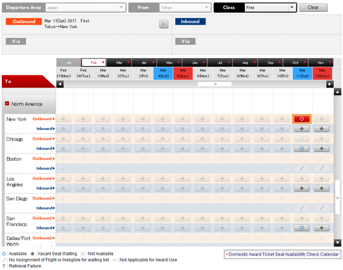Pick Los Angeles inbound waitlist Mar 11

point(302,188)
